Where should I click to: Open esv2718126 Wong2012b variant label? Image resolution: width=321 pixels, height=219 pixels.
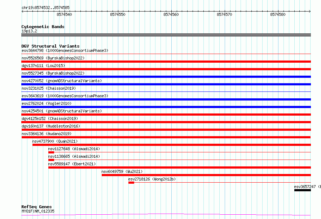tap(152, 179)
